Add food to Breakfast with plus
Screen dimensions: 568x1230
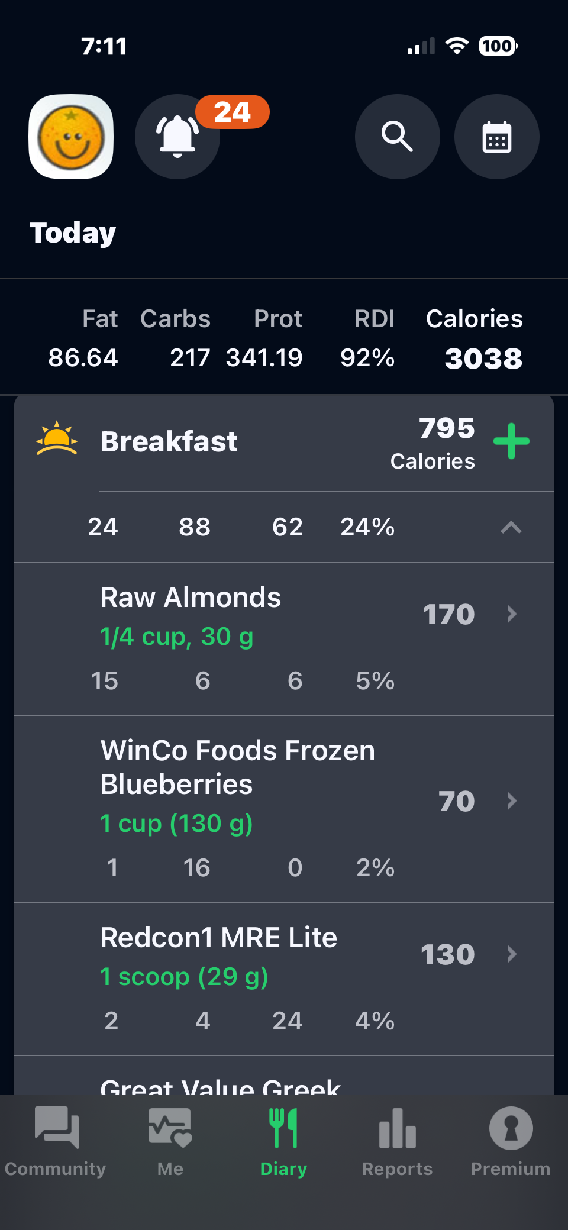point(511,441)
